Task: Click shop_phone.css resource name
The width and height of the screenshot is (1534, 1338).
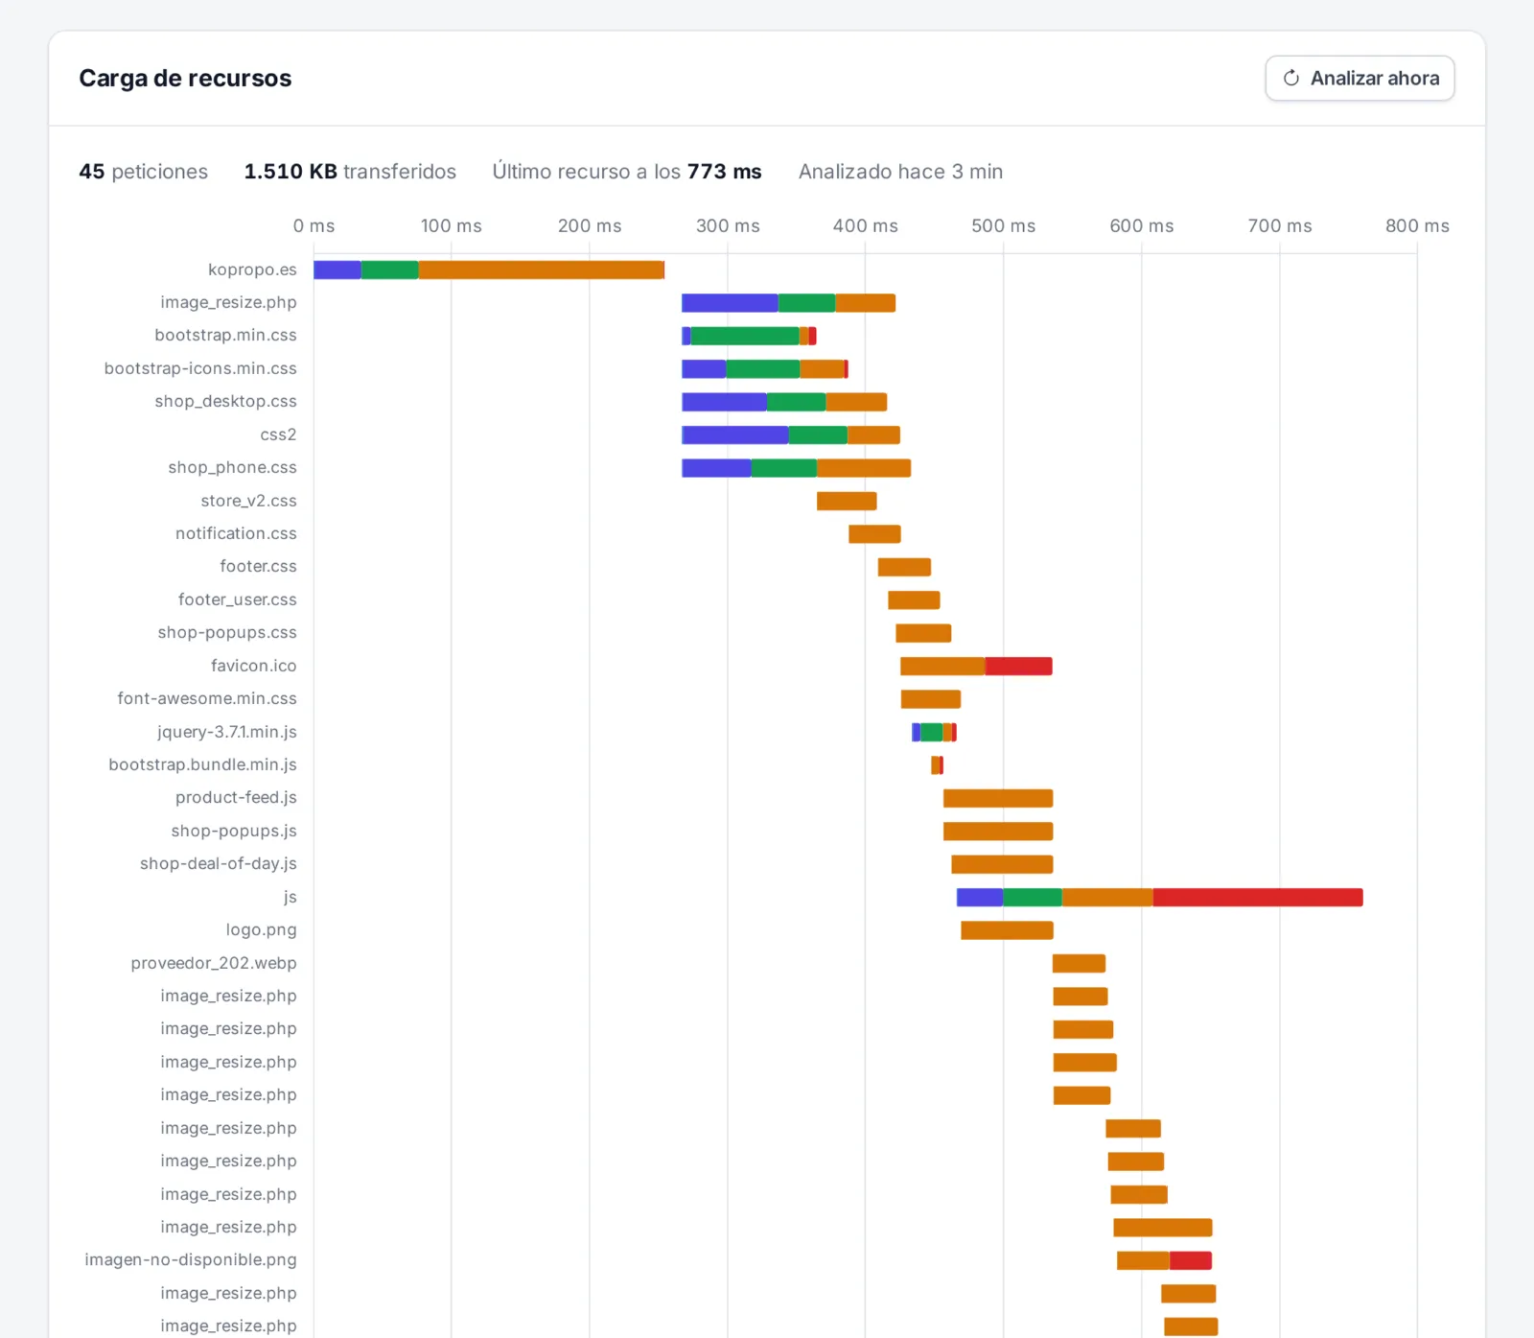Action: click(x=232, y=467)
